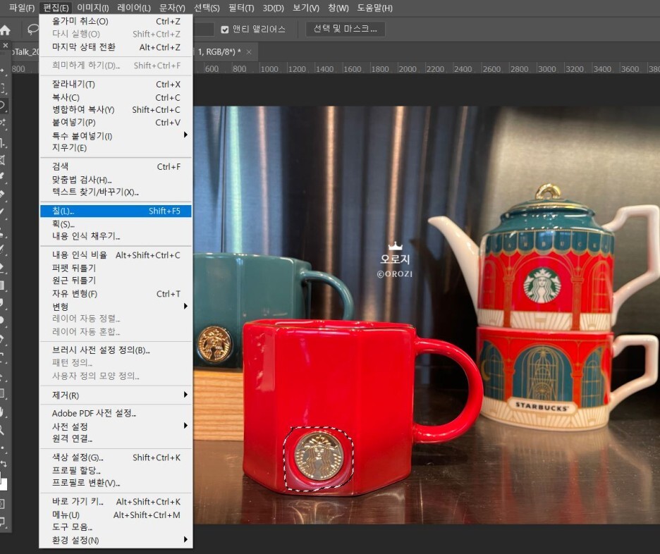Expand the 변형 submenu
The height and width of the screenshot is (554, 660).
coord(116,306)
